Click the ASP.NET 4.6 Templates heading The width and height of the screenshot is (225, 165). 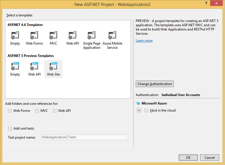coord(25,25)
